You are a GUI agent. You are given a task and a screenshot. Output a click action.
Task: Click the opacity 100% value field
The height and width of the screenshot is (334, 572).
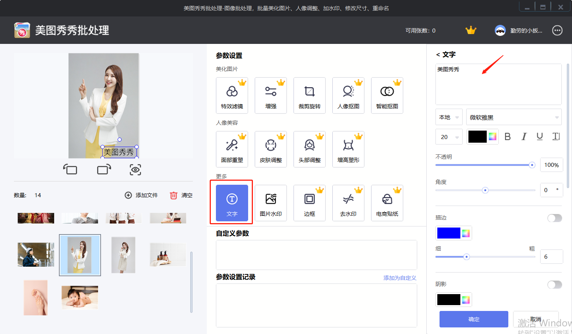pos(552,165)
